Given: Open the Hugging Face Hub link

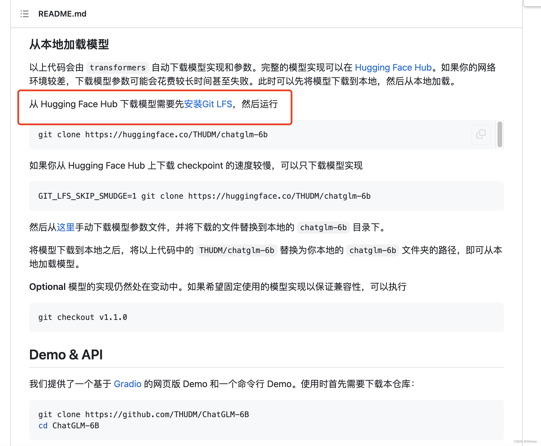Looking at the screenshot, I should [393, 67].
